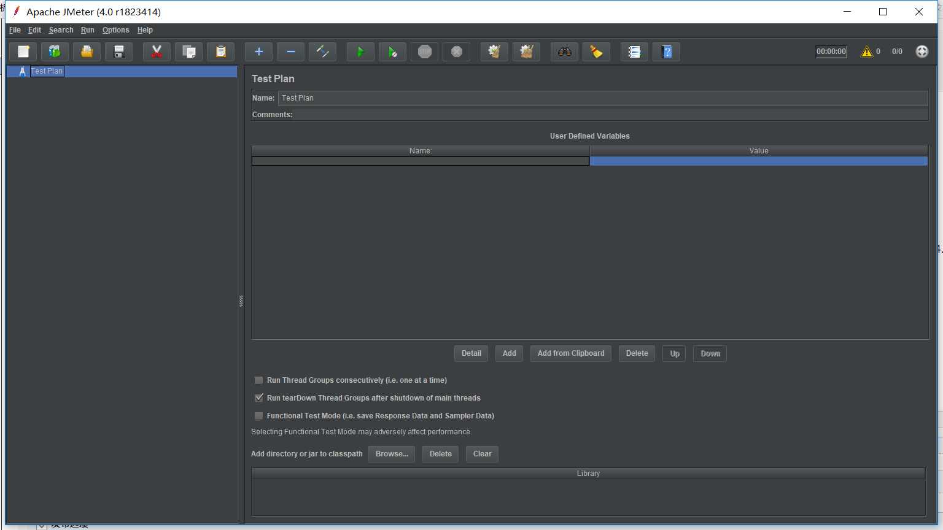Move the variable Up
The image size is (943, 530).
point(675,354)
